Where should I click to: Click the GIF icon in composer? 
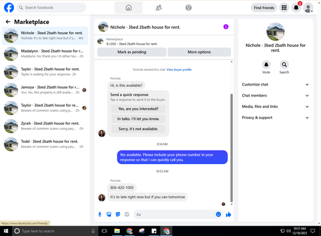pos(127,214)
